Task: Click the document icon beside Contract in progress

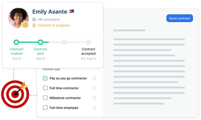Action: tap(34, 25)
